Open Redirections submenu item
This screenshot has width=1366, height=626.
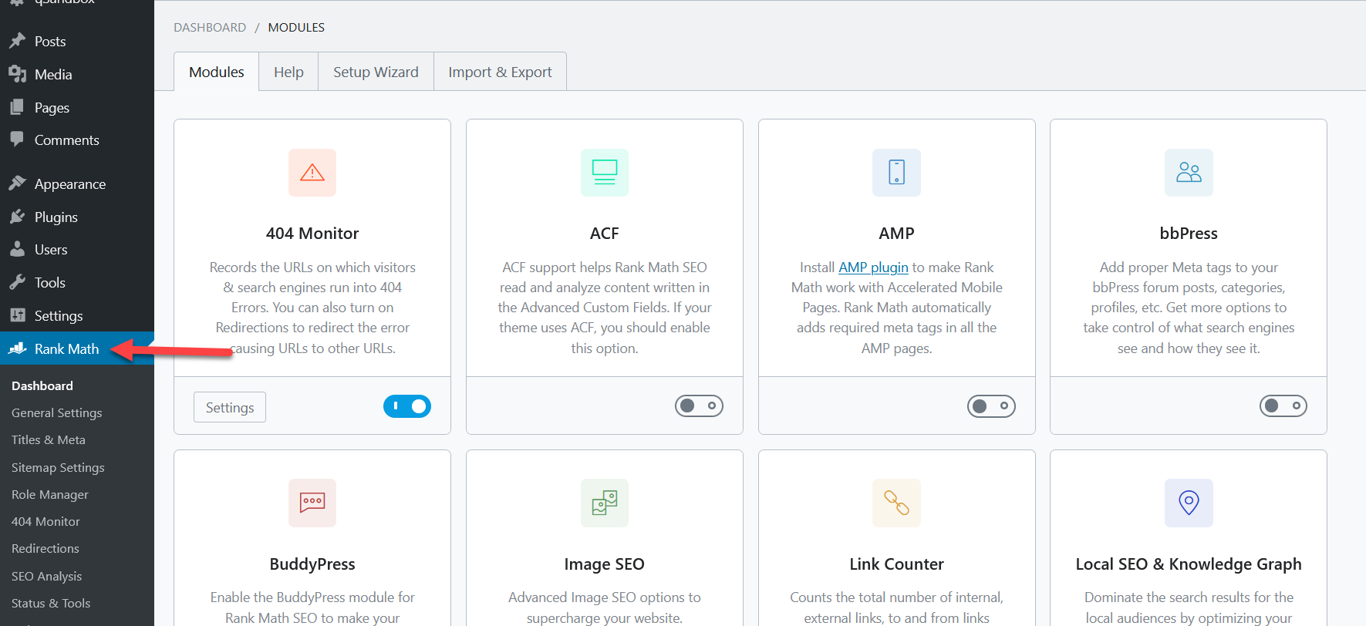pos(46,548)
